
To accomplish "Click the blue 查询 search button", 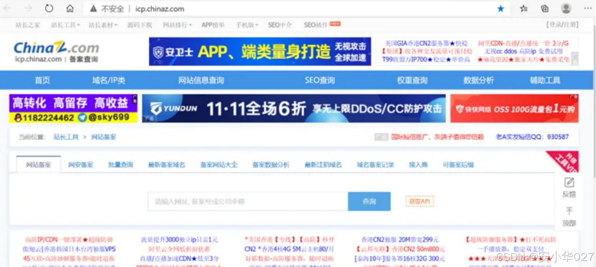I will (369, 201).
